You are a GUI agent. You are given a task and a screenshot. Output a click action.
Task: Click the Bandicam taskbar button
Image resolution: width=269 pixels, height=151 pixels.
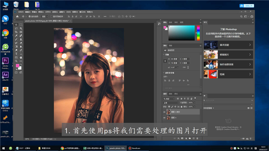[136, 148]
